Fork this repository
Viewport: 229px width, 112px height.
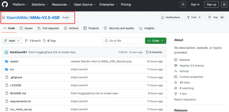coord(194,17)
